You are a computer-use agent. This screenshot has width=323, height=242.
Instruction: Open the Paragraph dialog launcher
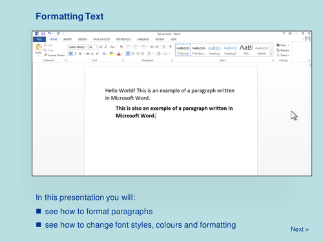(x=172, y=61)
